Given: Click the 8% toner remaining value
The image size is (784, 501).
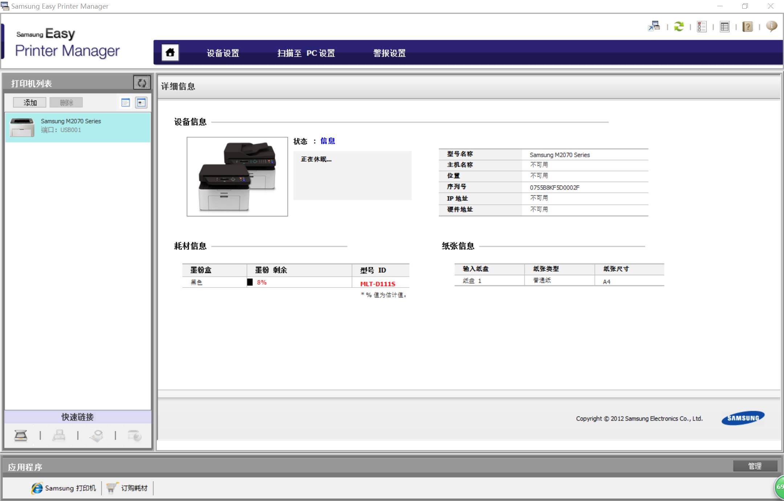Looking at the screenshot, I should [x=262, y=282].
